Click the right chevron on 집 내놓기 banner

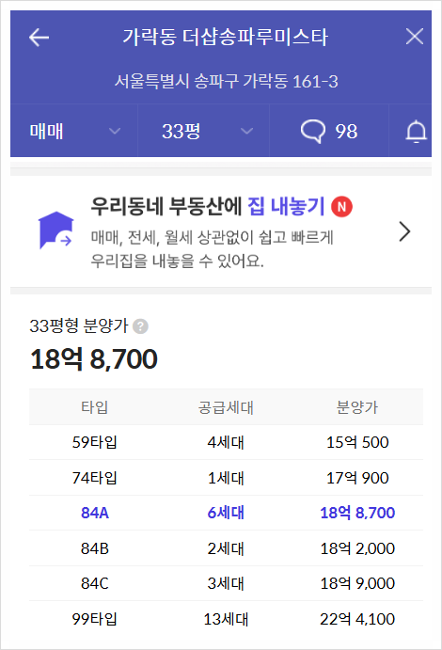click(404, 231)
